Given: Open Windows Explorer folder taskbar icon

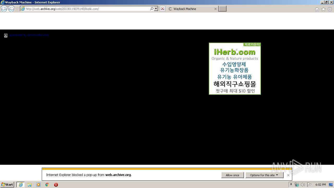Looking at the screenshot, I should (x=29, y=185).
